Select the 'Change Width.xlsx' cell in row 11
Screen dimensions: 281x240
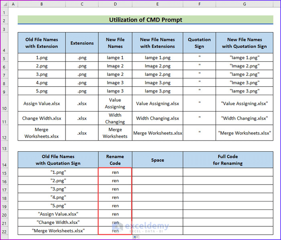pos(42,118)
